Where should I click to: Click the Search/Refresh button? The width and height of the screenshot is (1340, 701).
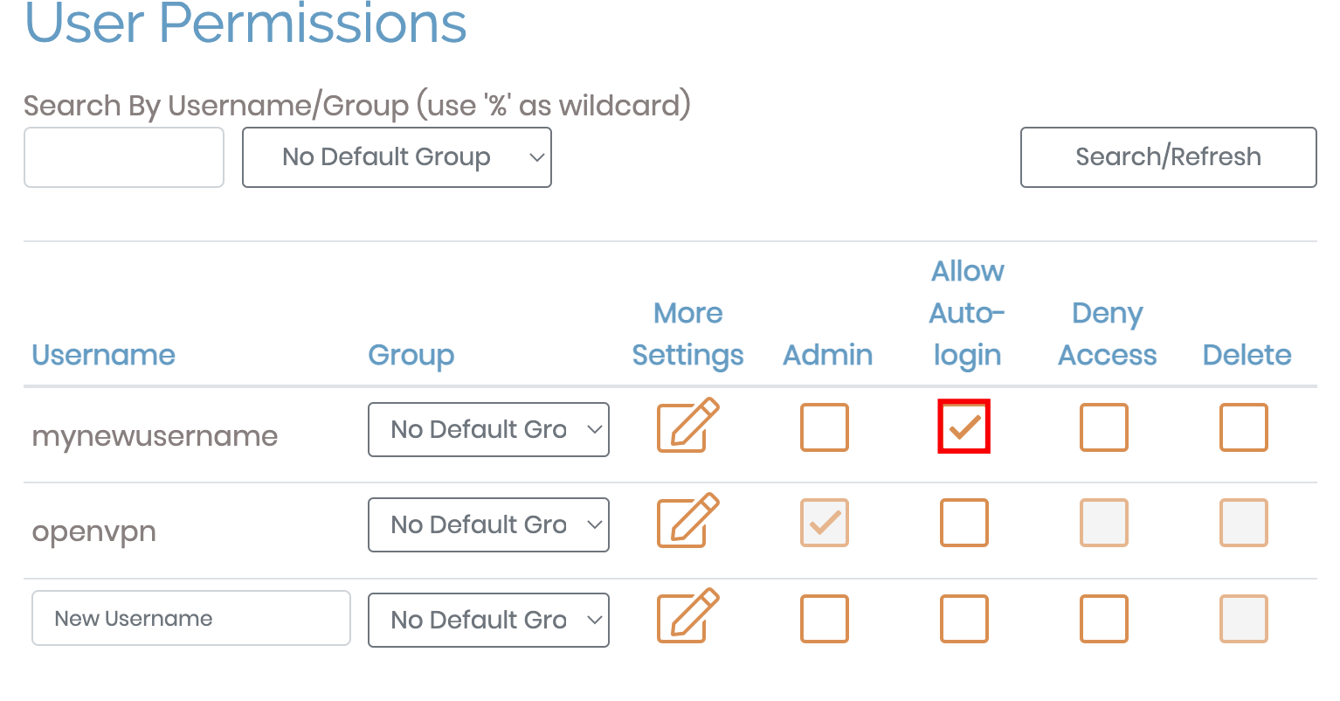coord(1168,157)
